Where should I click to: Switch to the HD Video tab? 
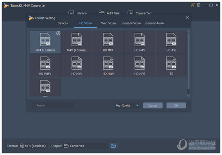(x=86, y=23)
